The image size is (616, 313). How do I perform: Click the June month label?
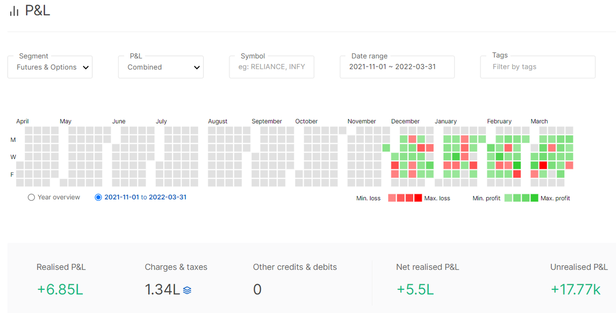[x=119, y=121]
